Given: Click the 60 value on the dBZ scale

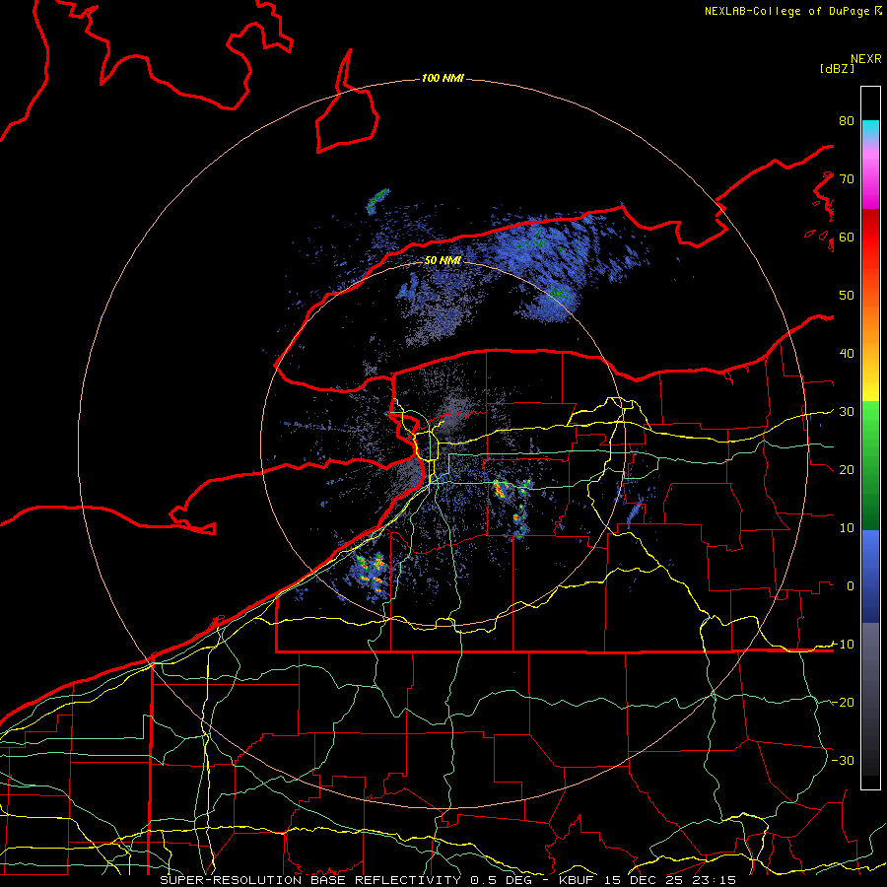Looking at the screenshot, I should click(x=847, y=238).
